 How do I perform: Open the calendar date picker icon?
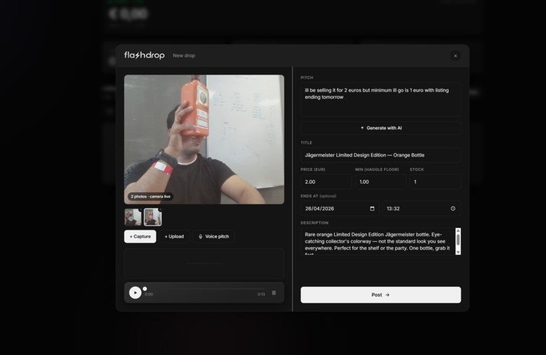pos(372,209)
